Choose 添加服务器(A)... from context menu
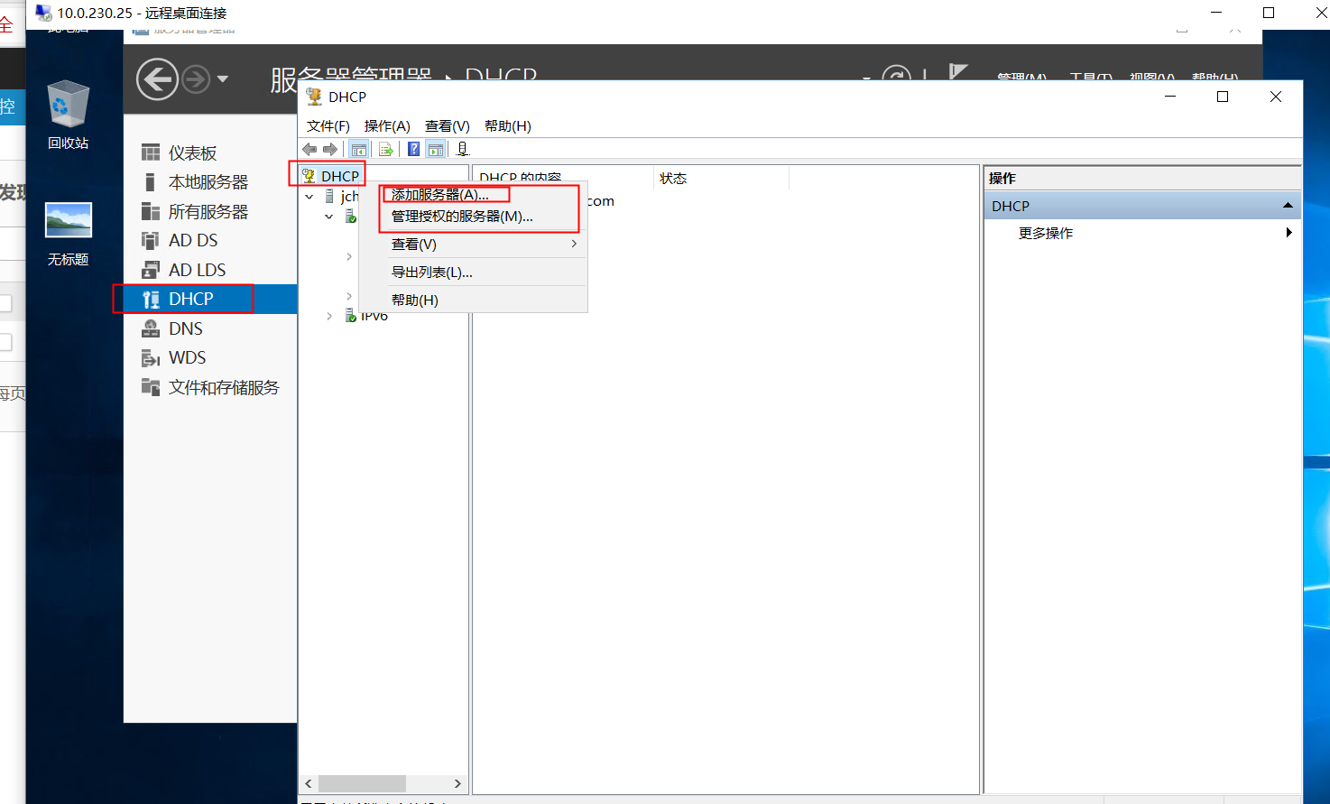Viewport: 1330px width, 804px height. coord(473,194)
